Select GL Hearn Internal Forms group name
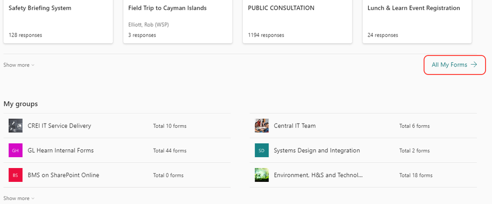 click(61, 150)
